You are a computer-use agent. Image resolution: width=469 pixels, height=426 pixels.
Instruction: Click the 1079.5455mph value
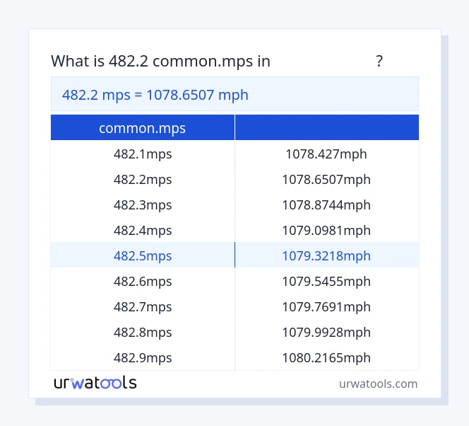coord(326,281)
